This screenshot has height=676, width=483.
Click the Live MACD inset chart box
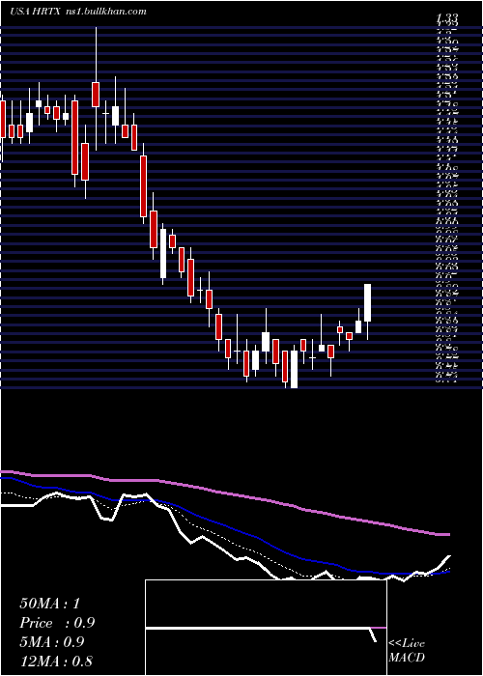[x=266, y=628]
